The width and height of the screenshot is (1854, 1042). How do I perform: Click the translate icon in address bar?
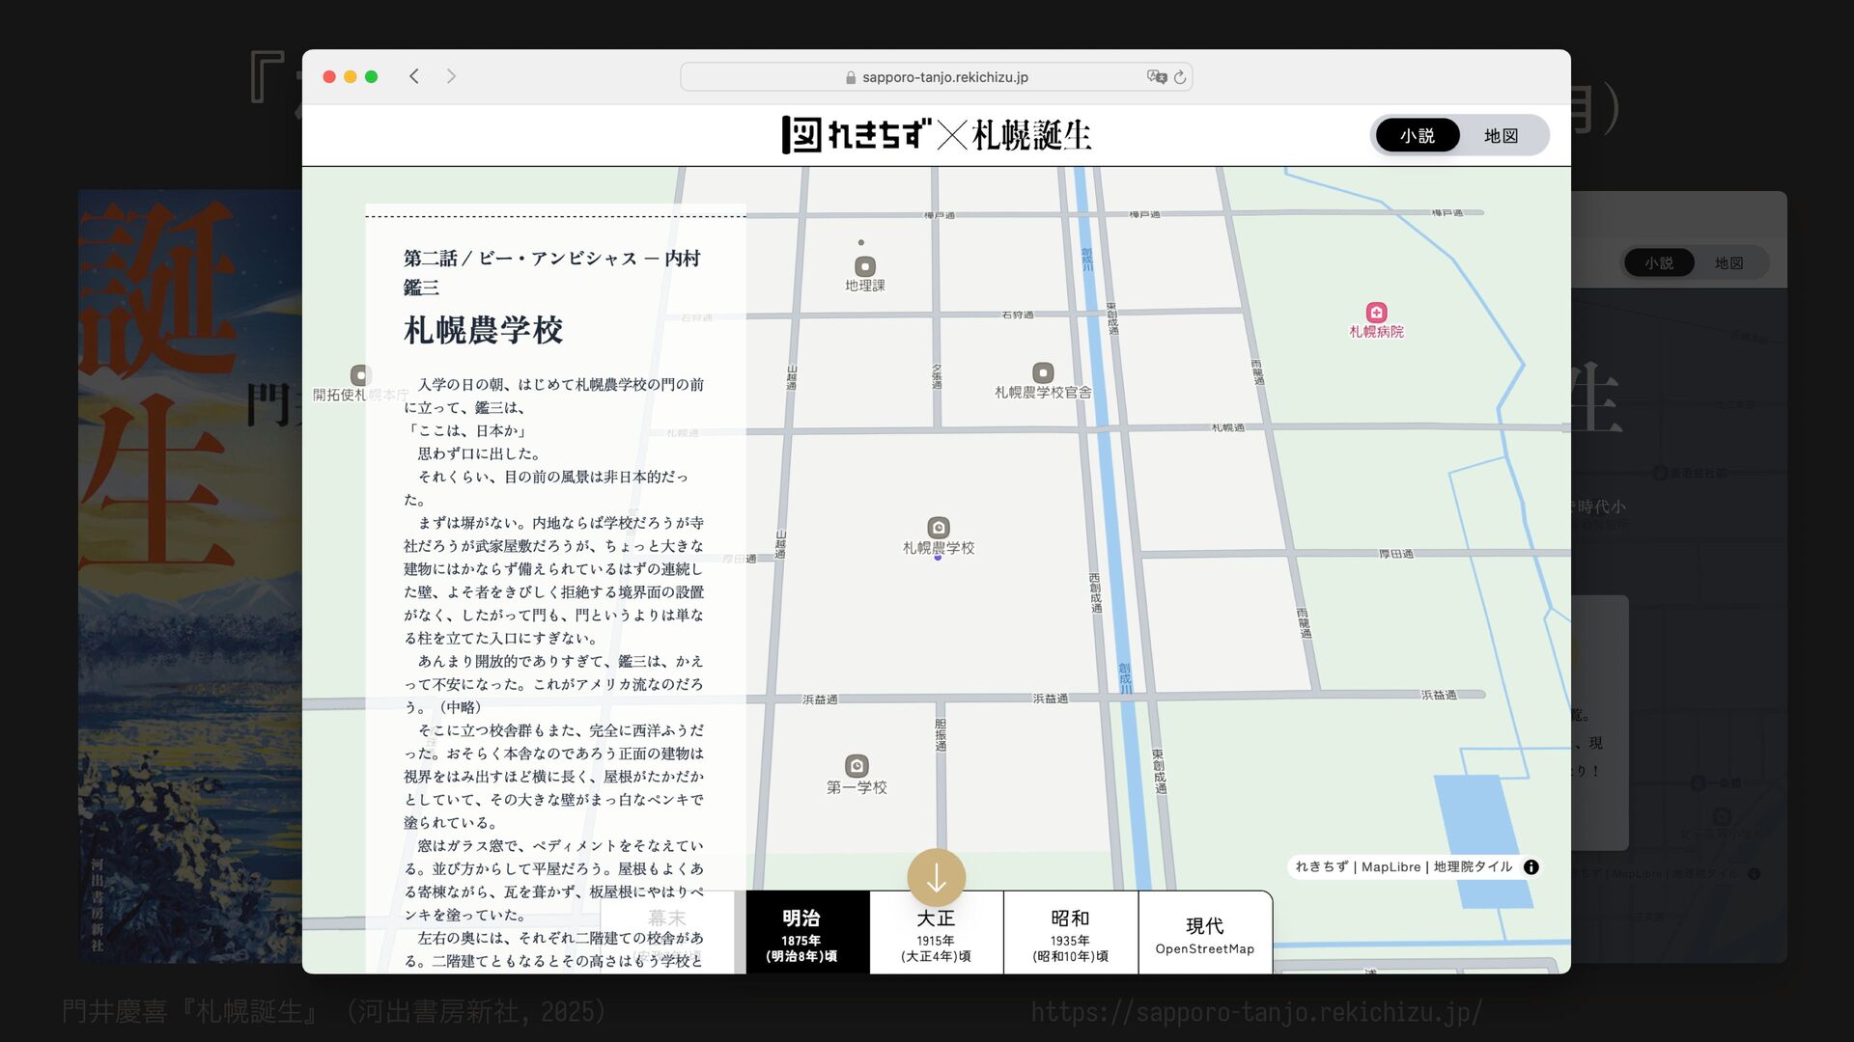[x=1156, y=77]
